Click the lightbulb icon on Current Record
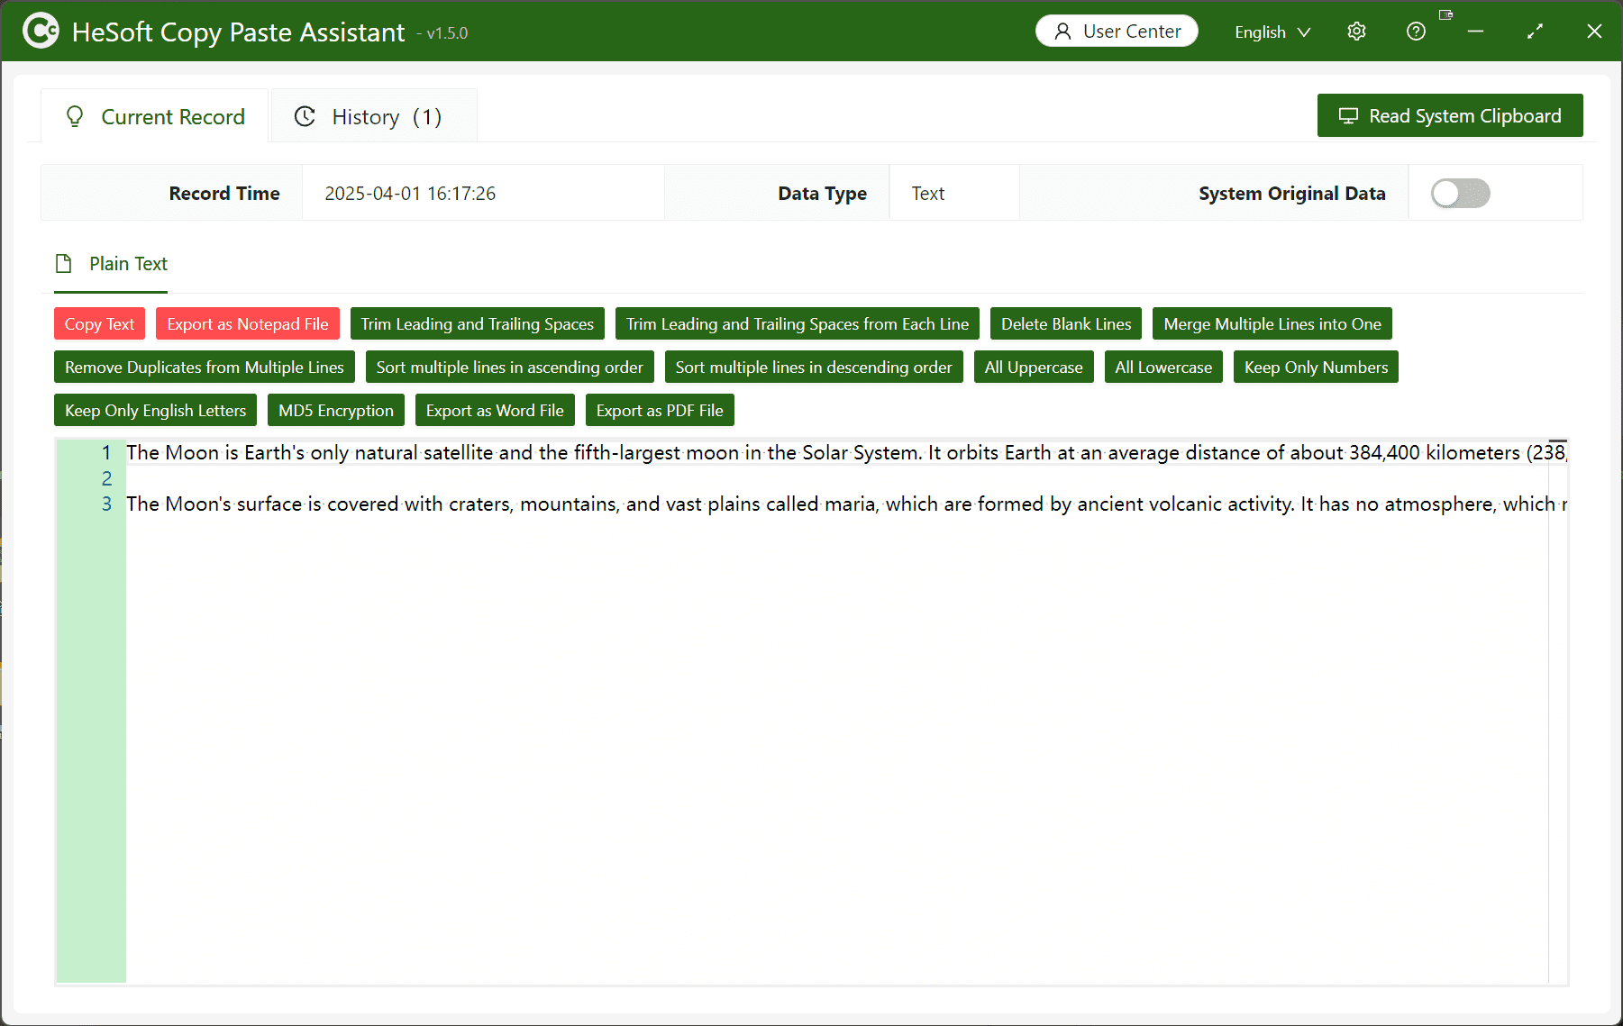This screenshot has height=1026, width=1623. pos(75,116)
